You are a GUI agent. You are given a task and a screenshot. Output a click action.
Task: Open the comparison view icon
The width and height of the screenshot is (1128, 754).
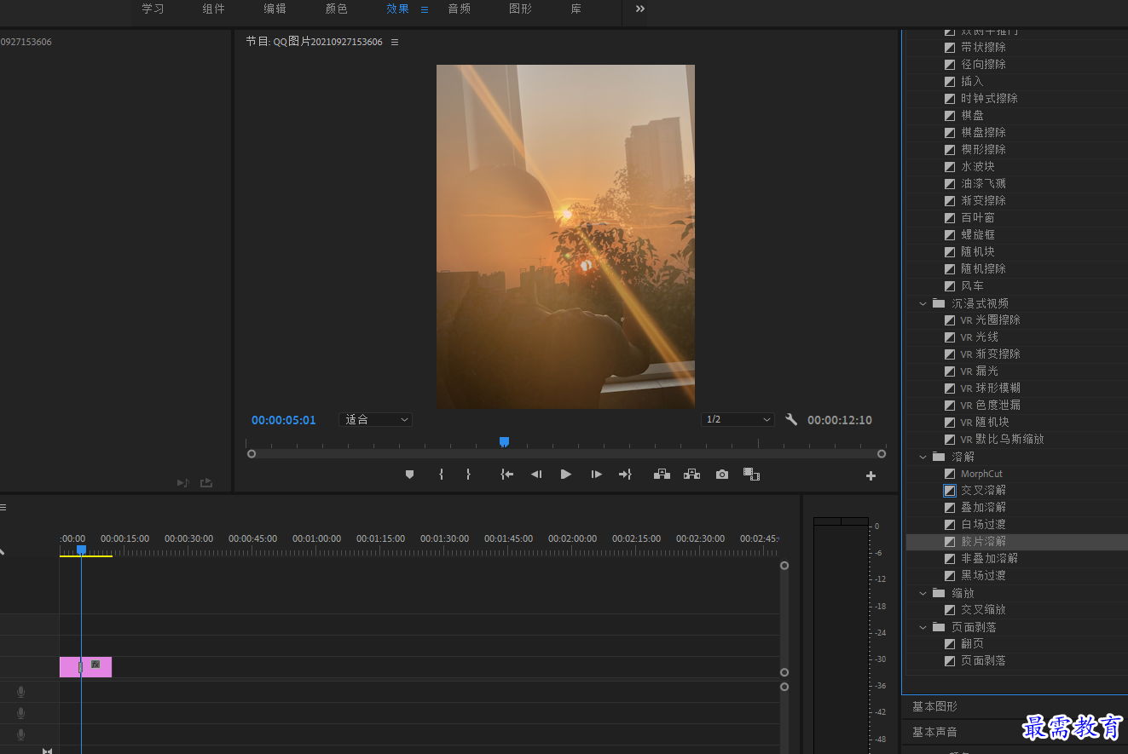(751, 475)
